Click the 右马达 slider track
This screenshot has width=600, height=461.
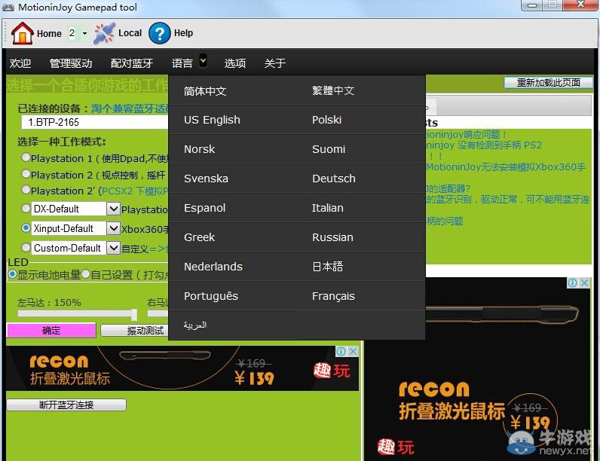pyautogui.click(x=158, y=313)
